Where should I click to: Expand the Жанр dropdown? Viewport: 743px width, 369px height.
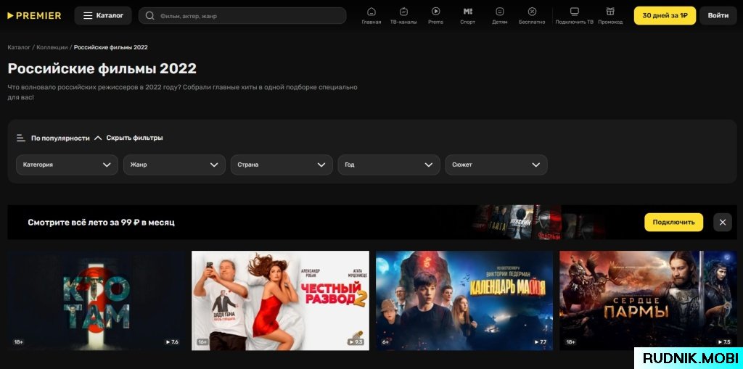coord(174,165)
